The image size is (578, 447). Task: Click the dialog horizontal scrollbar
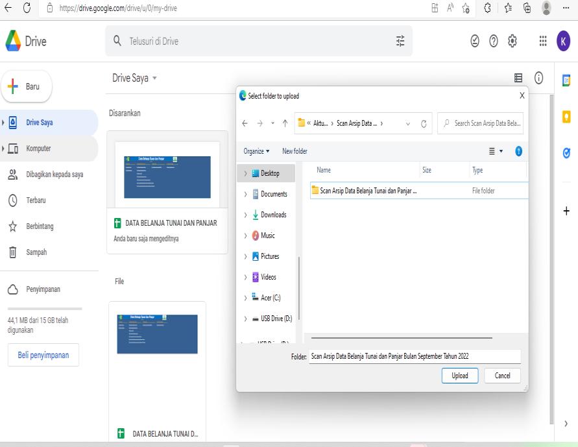click(x=402, y=337)
